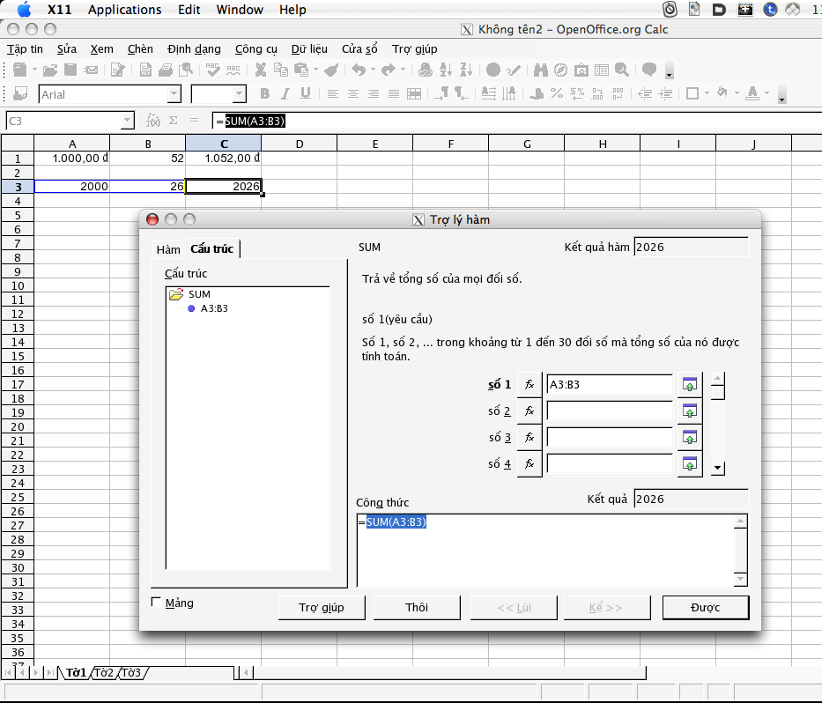Click the << Lùi button
The width and height of the screenshot is (822, 703).
tap(514, 607)
